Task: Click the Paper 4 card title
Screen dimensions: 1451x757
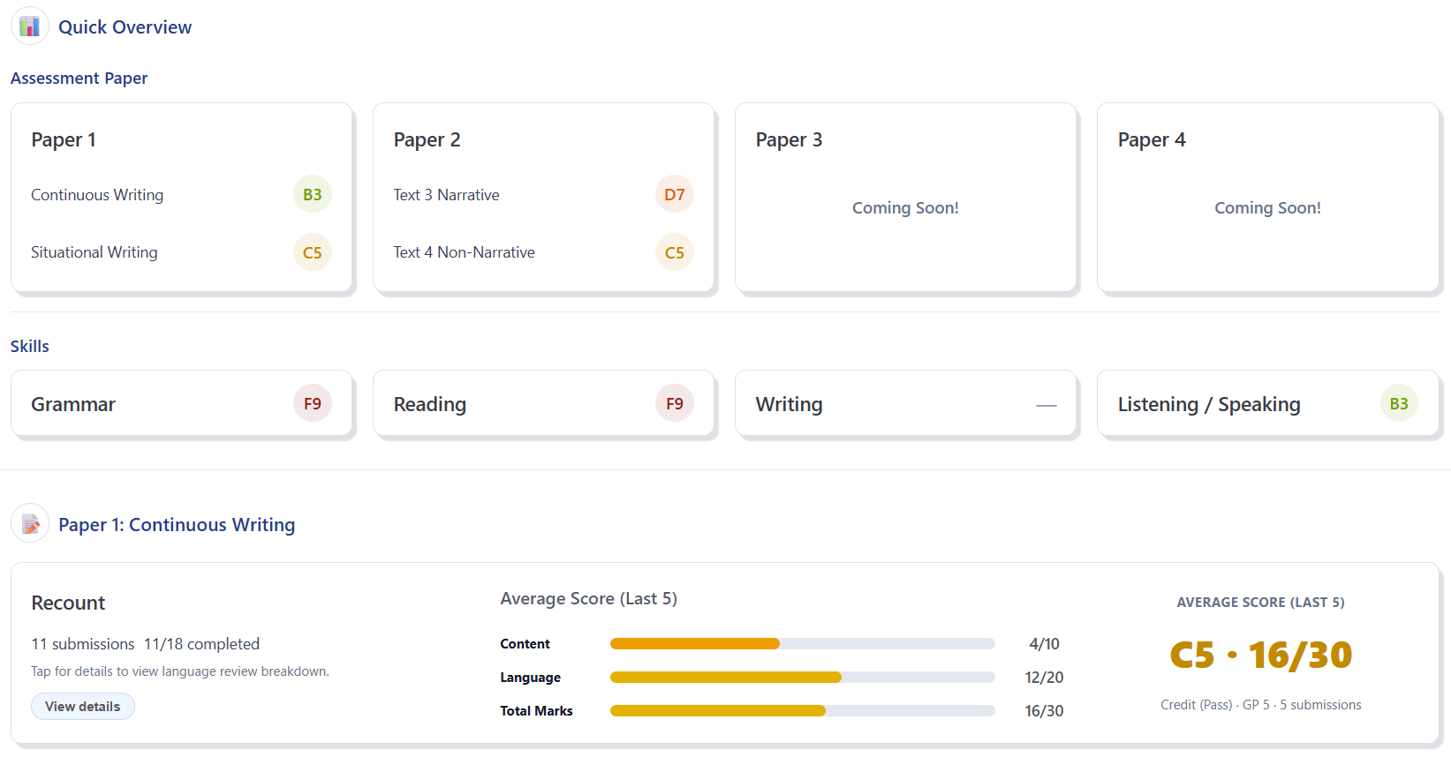Action: coord(1152,139)
